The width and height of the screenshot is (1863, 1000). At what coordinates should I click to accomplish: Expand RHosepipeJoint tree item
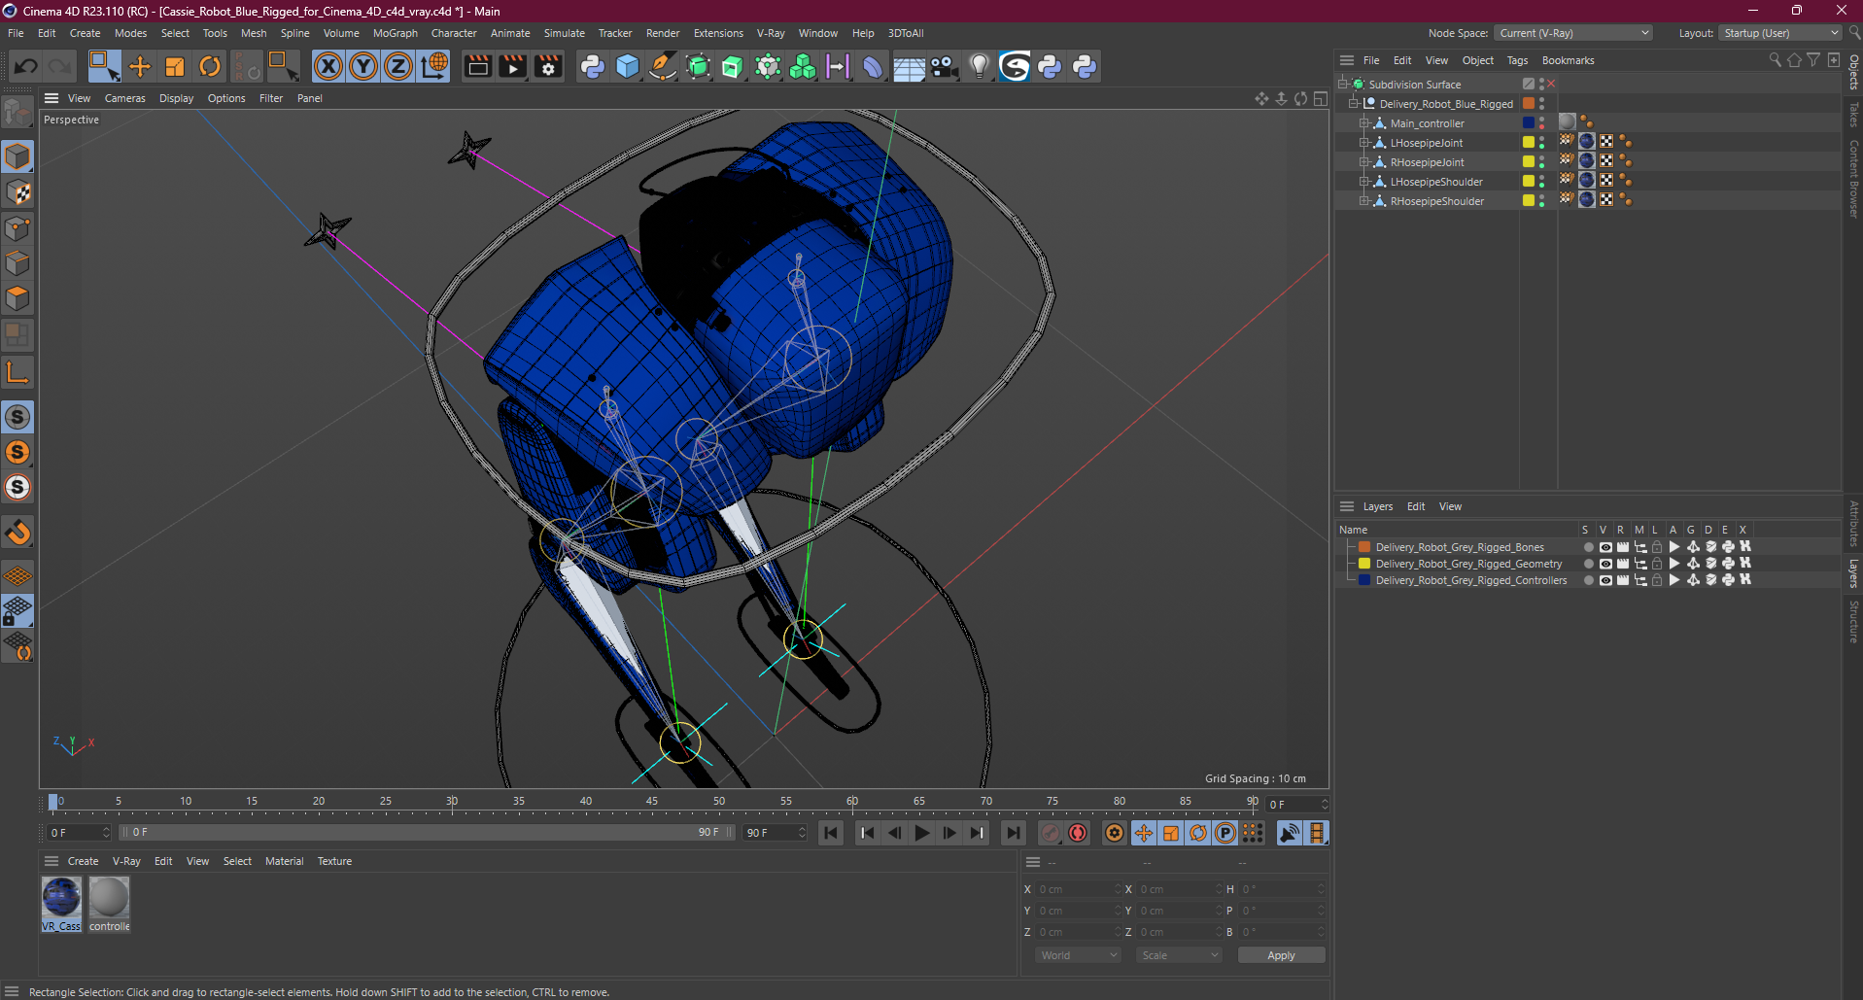1364,162
